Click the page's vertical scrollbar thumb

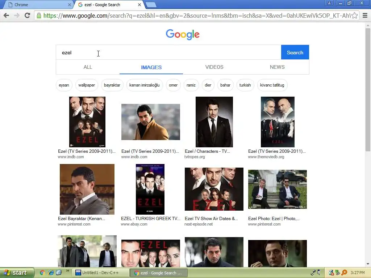368,90
